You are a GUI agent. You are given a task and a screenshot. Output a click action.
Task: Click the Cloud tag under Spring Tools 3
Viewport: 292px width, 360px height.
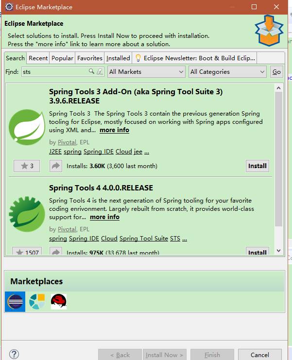(124, 152)
